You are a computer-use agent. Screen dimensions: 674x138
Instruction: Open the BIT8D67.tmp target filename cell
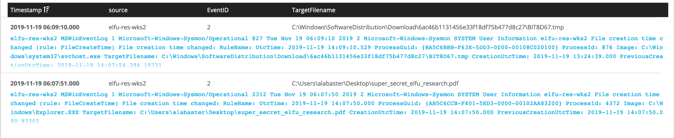pyautogui.click(x=428, y=27)
